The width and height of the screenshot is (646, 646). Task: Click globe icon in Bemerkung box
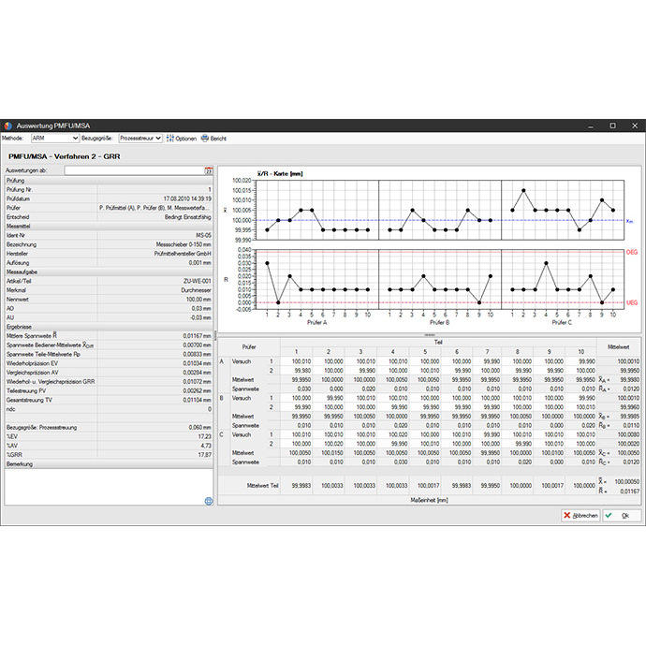[208, 501]
